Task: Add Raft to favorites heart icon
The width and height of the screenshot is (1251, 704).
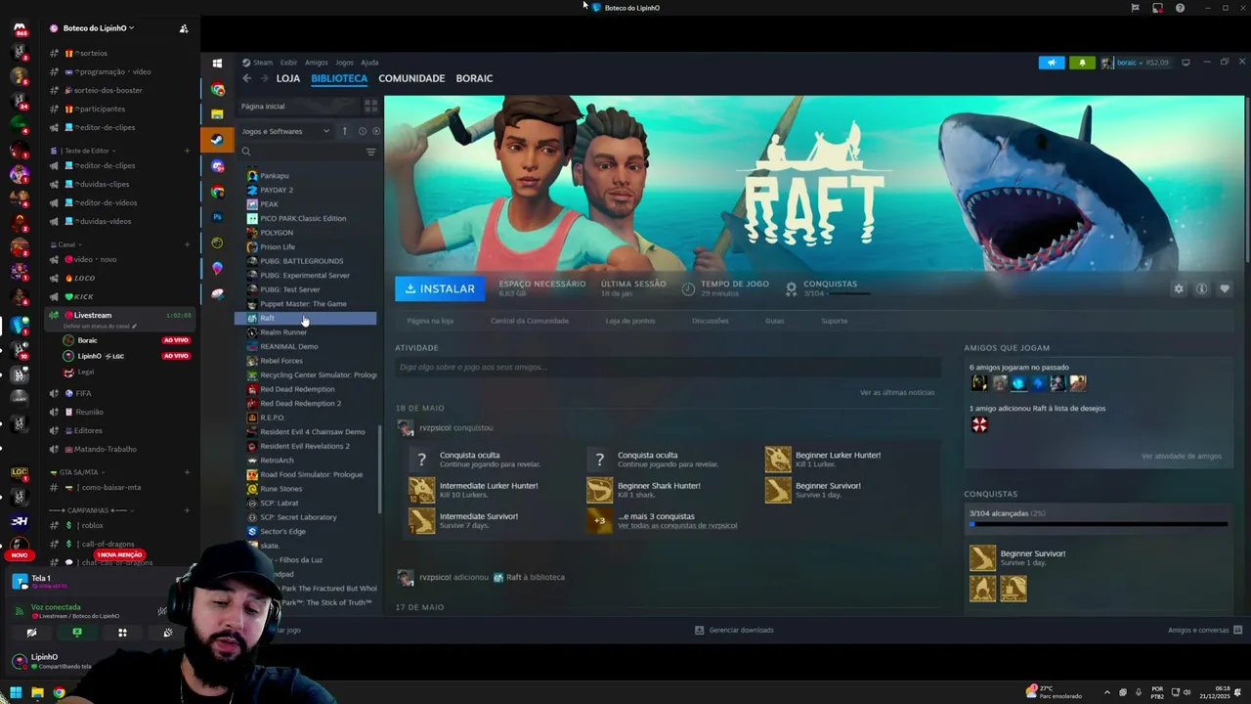Action: click(x=1224, y=288)
